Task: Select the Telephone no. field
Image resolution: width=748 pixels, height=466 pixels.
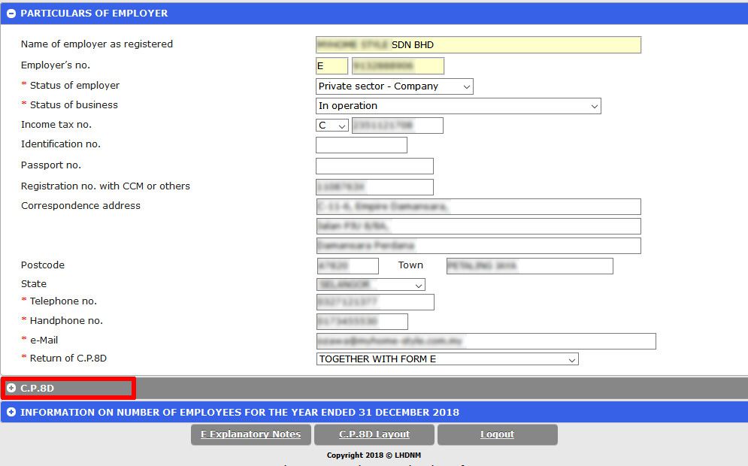Action: [375, 302]
